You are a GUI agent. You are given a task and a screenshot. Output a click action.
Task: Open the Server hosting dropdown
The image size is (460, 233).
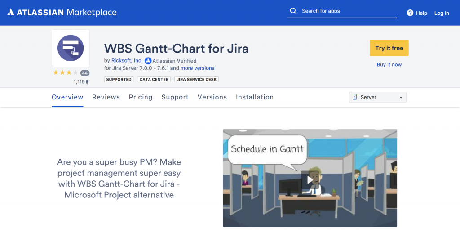click(x=377, y=97)
